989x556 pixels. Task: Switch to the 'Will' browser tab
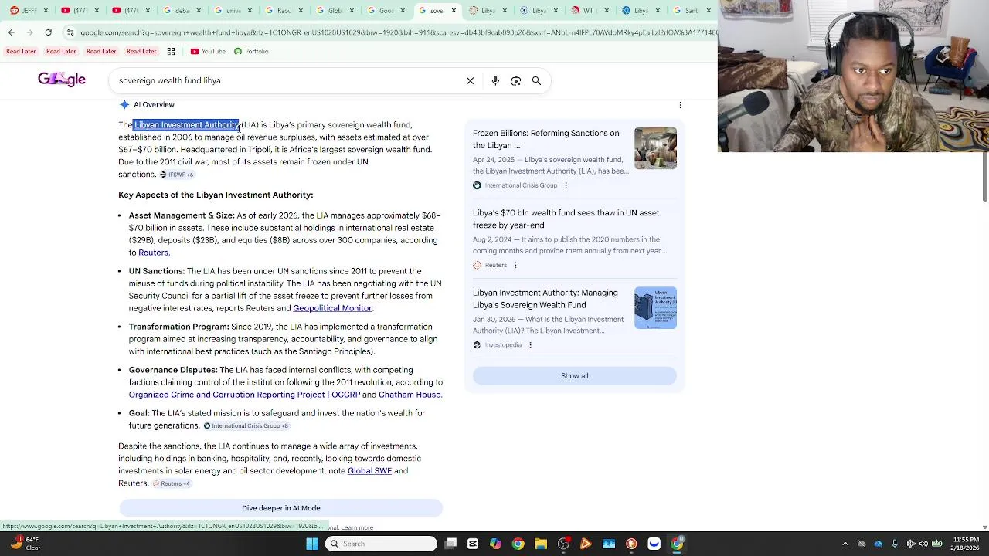[589, 11]
